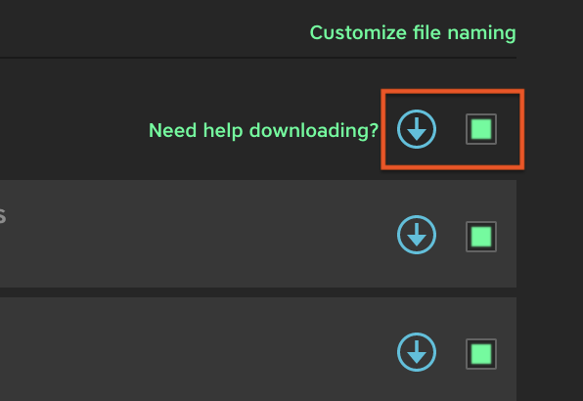Click the download icon next to Need help downloading?

417,129
